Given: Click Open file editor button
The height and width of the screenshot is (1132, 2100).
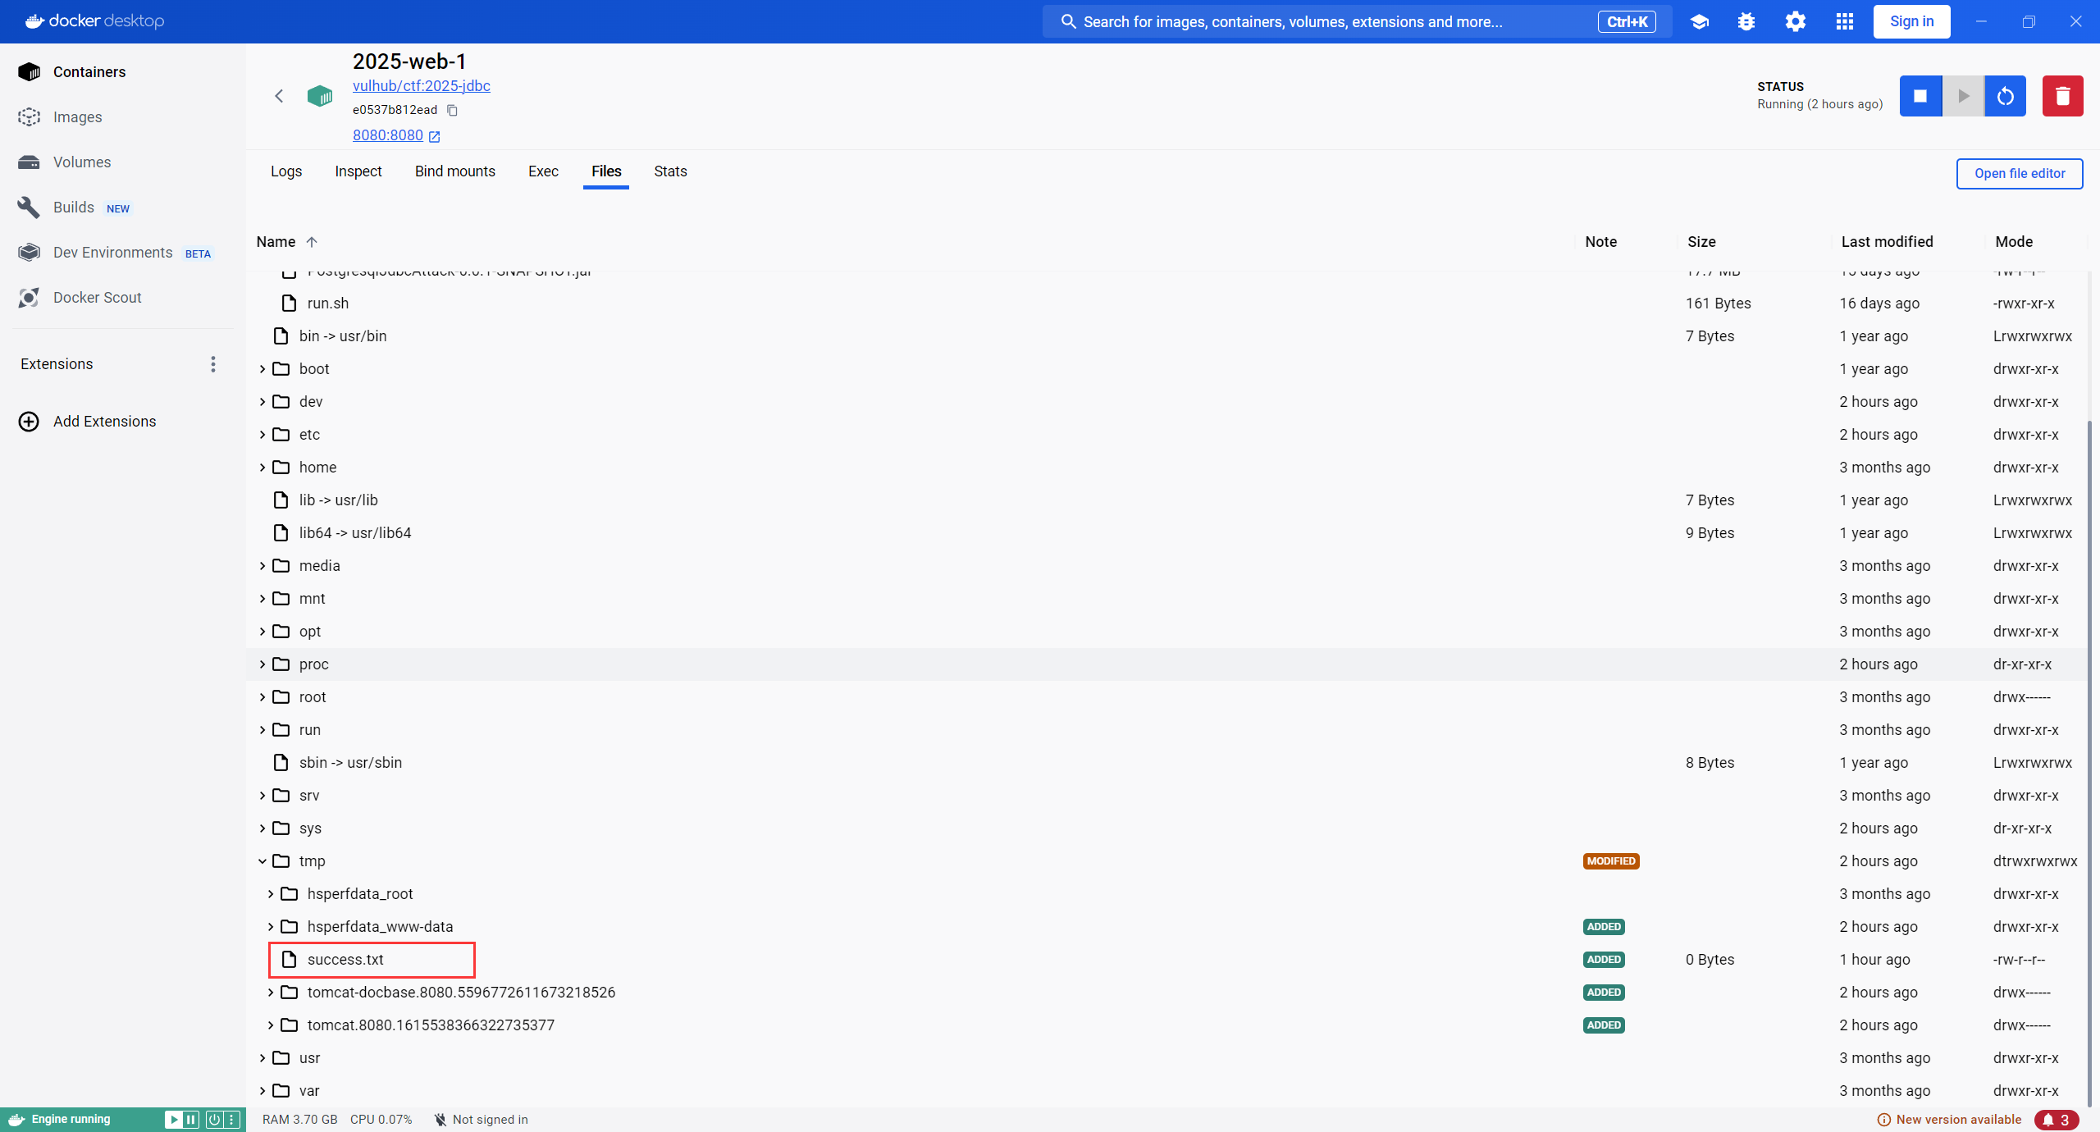Looking at the screenshot, I should [x=2020, y=174].
